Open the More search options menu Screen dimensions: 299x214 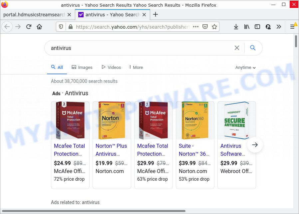pyautogui.click(x=136, y=67)
